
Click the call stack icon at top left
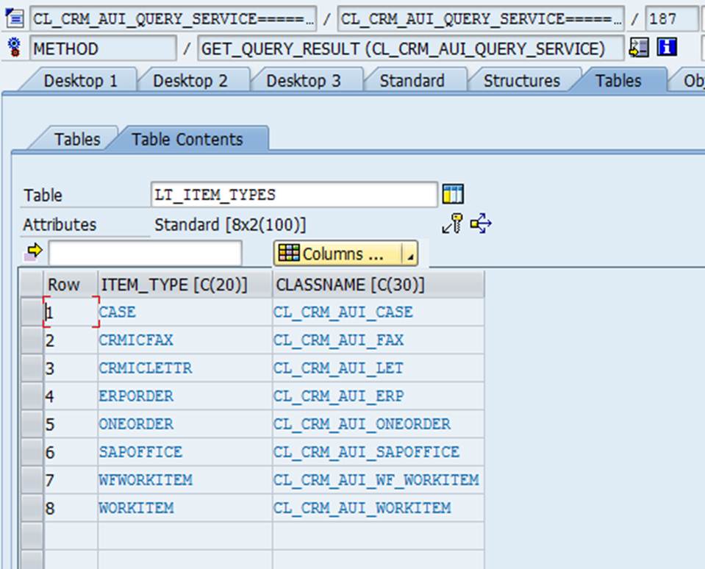click(x=15, y=17)
